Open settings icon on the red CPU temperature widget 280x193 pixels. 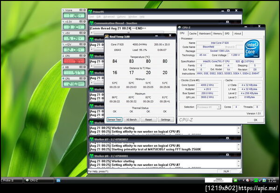coord(81,55)
